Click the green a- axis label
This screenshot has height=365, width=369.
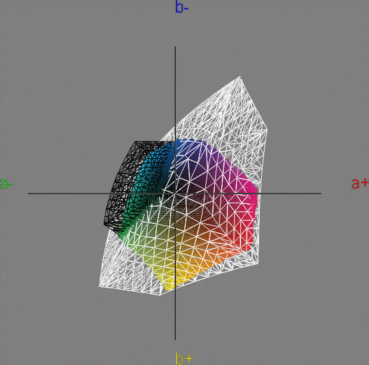coord(6,184)
